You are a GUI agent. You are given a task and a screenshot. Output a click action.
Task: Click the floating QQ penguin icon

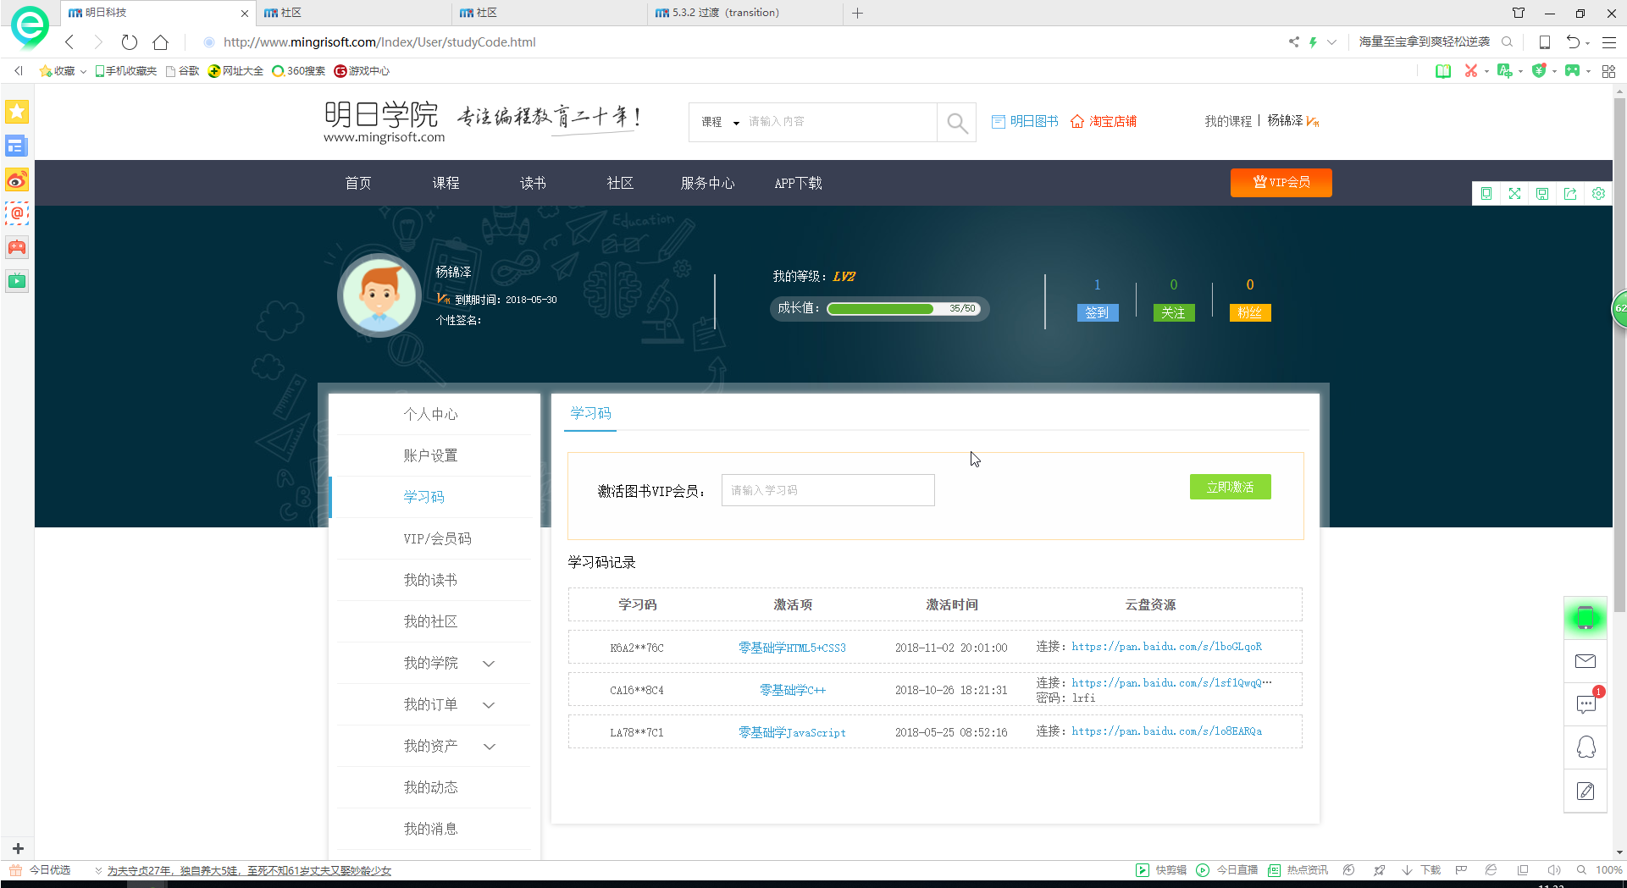(x=1585, y=747)
